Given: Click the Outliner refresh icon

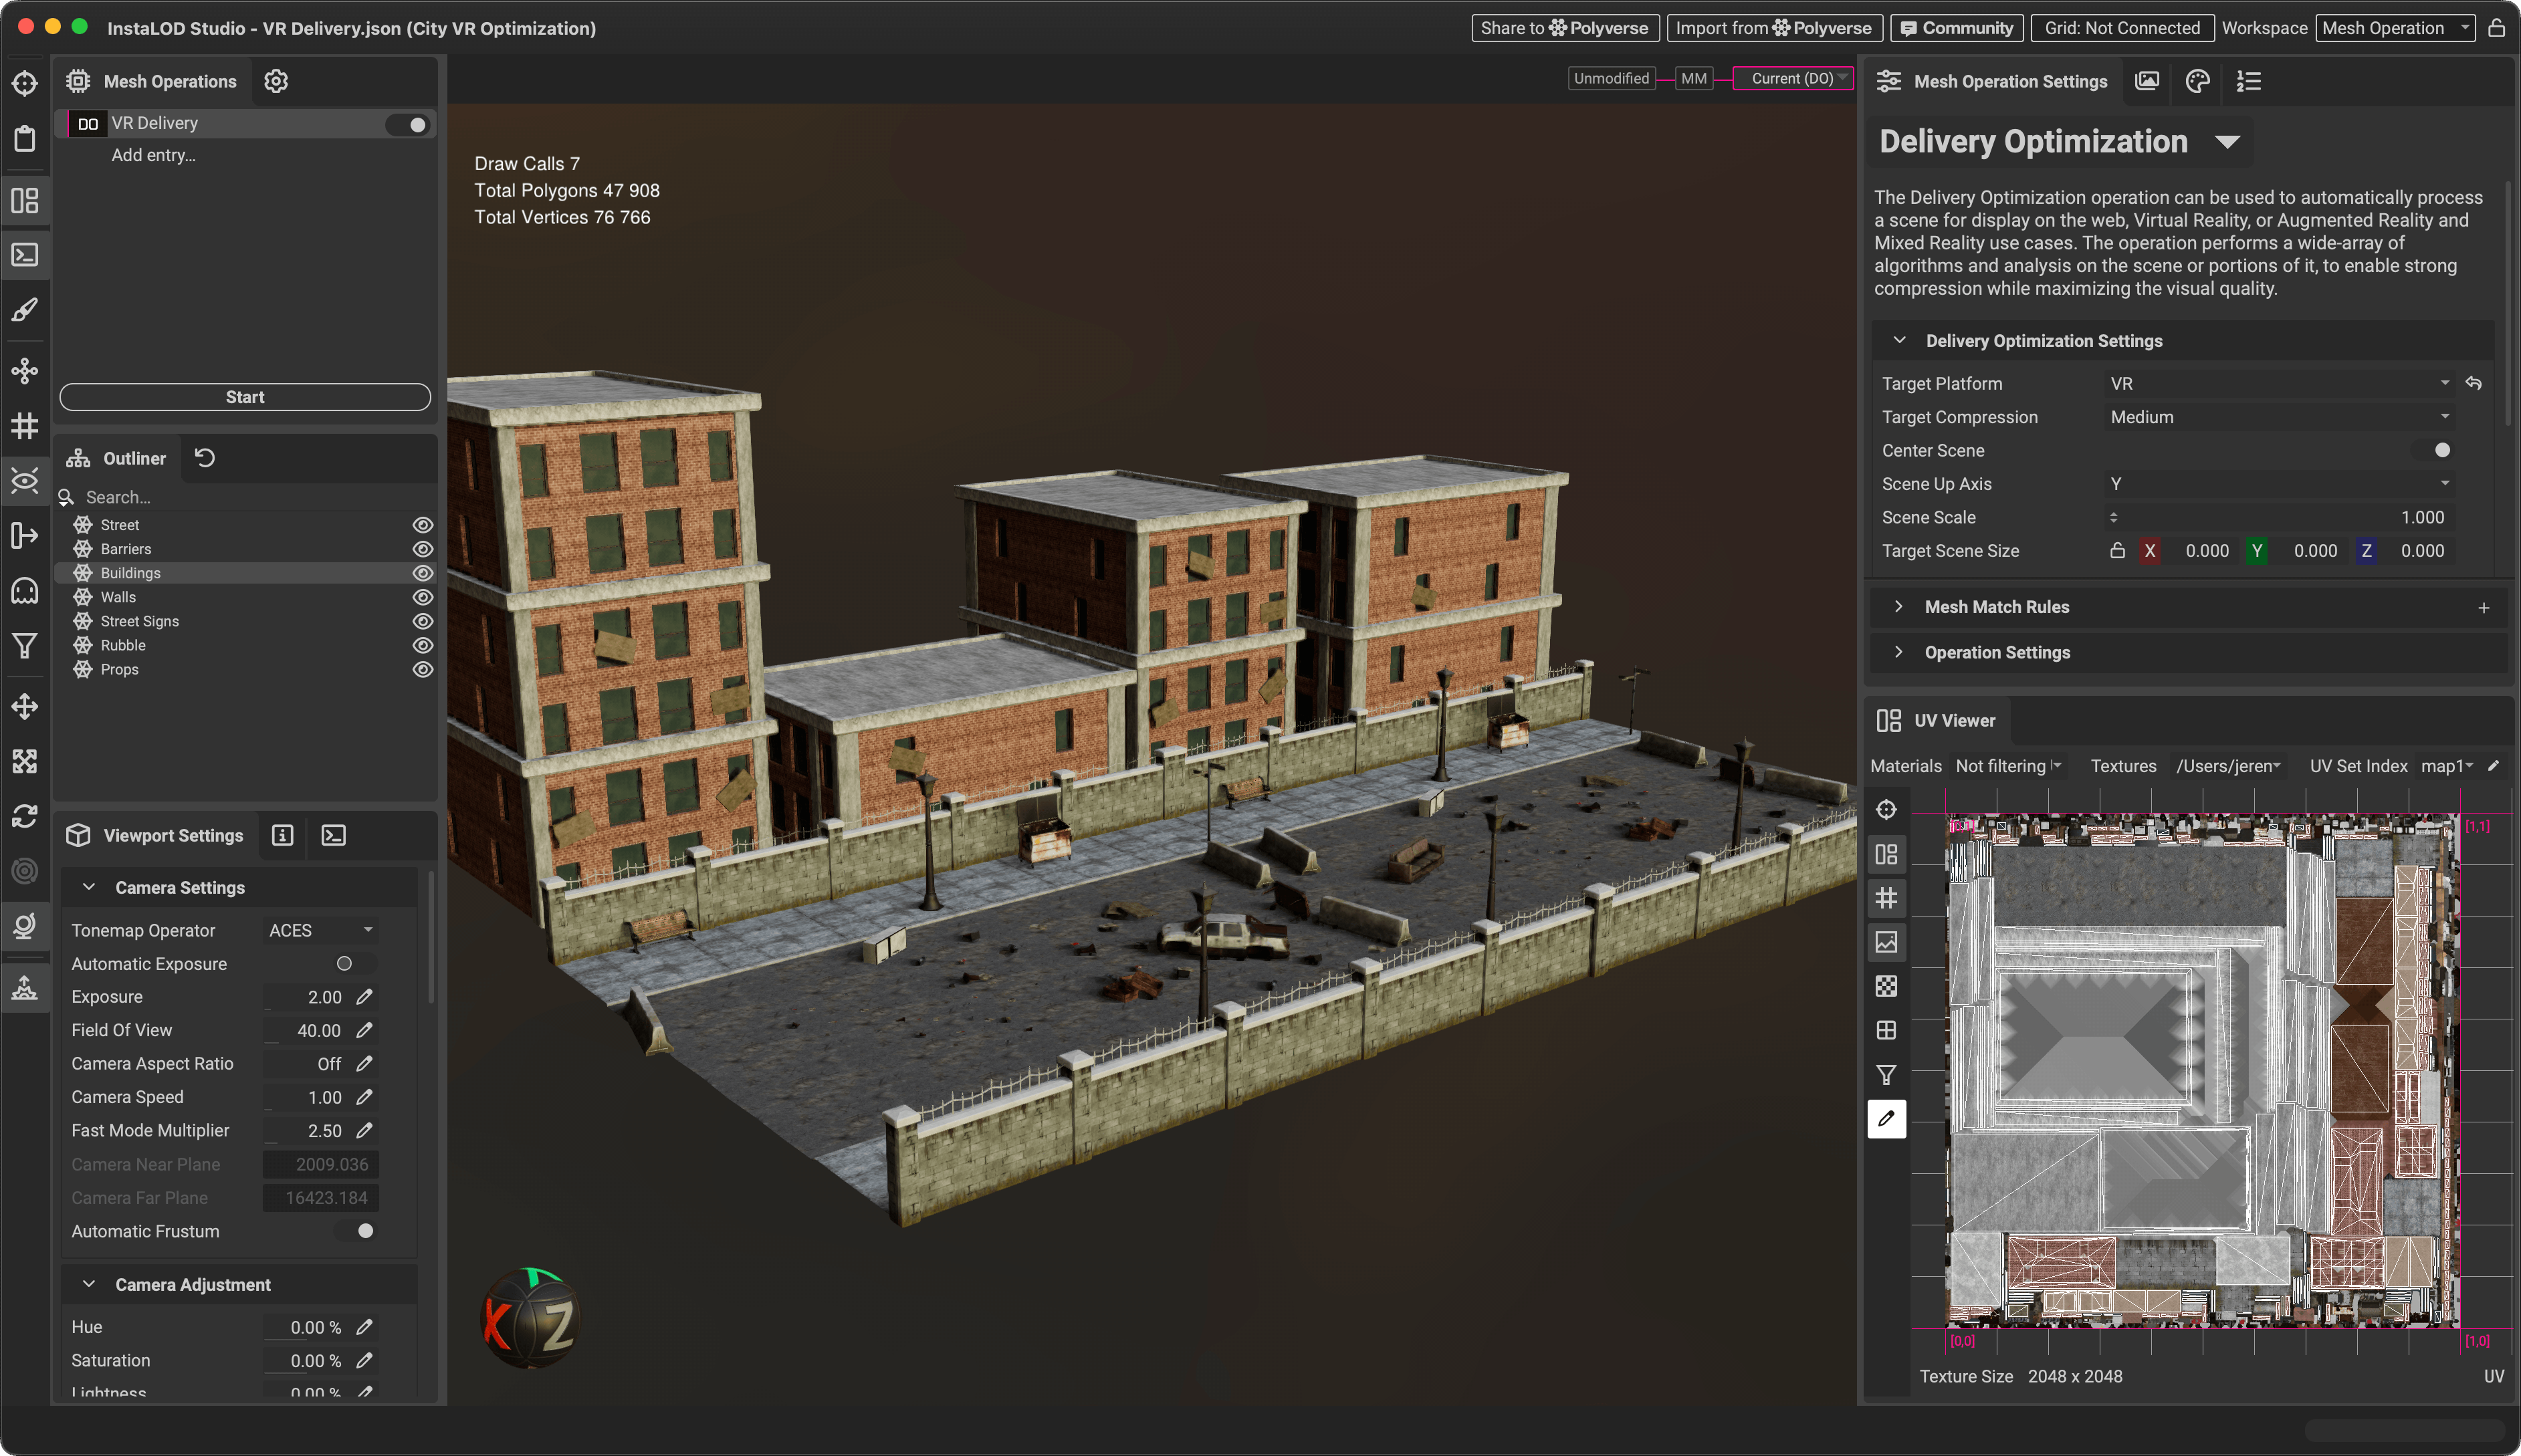Looking at the screenshot, I should click(x=204, y=458).
